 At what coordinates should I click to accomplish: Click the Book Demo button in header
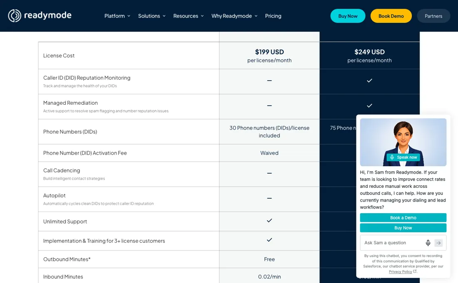click(x=391, y=16)
